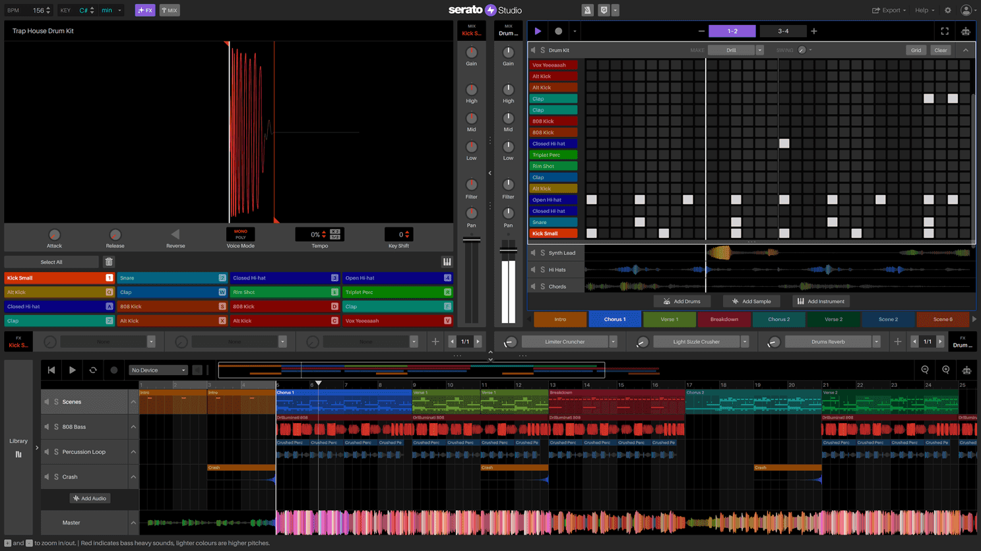Click the piano roll icon above the sample pads

click(x=447, y=262)
